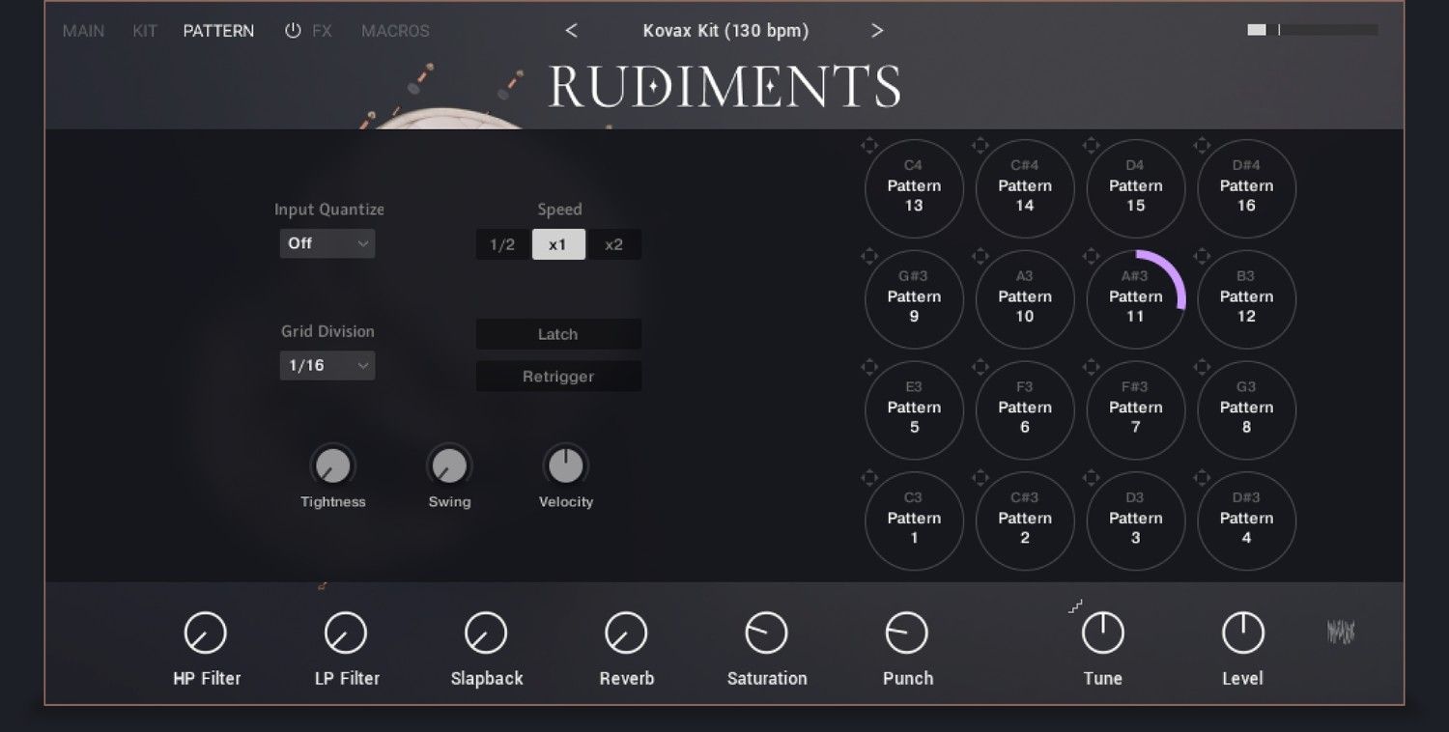Viewport: 1449px width, 732px height.
Task: Click the staircase icon above the Tune knob
Action: pos(1076,605)
